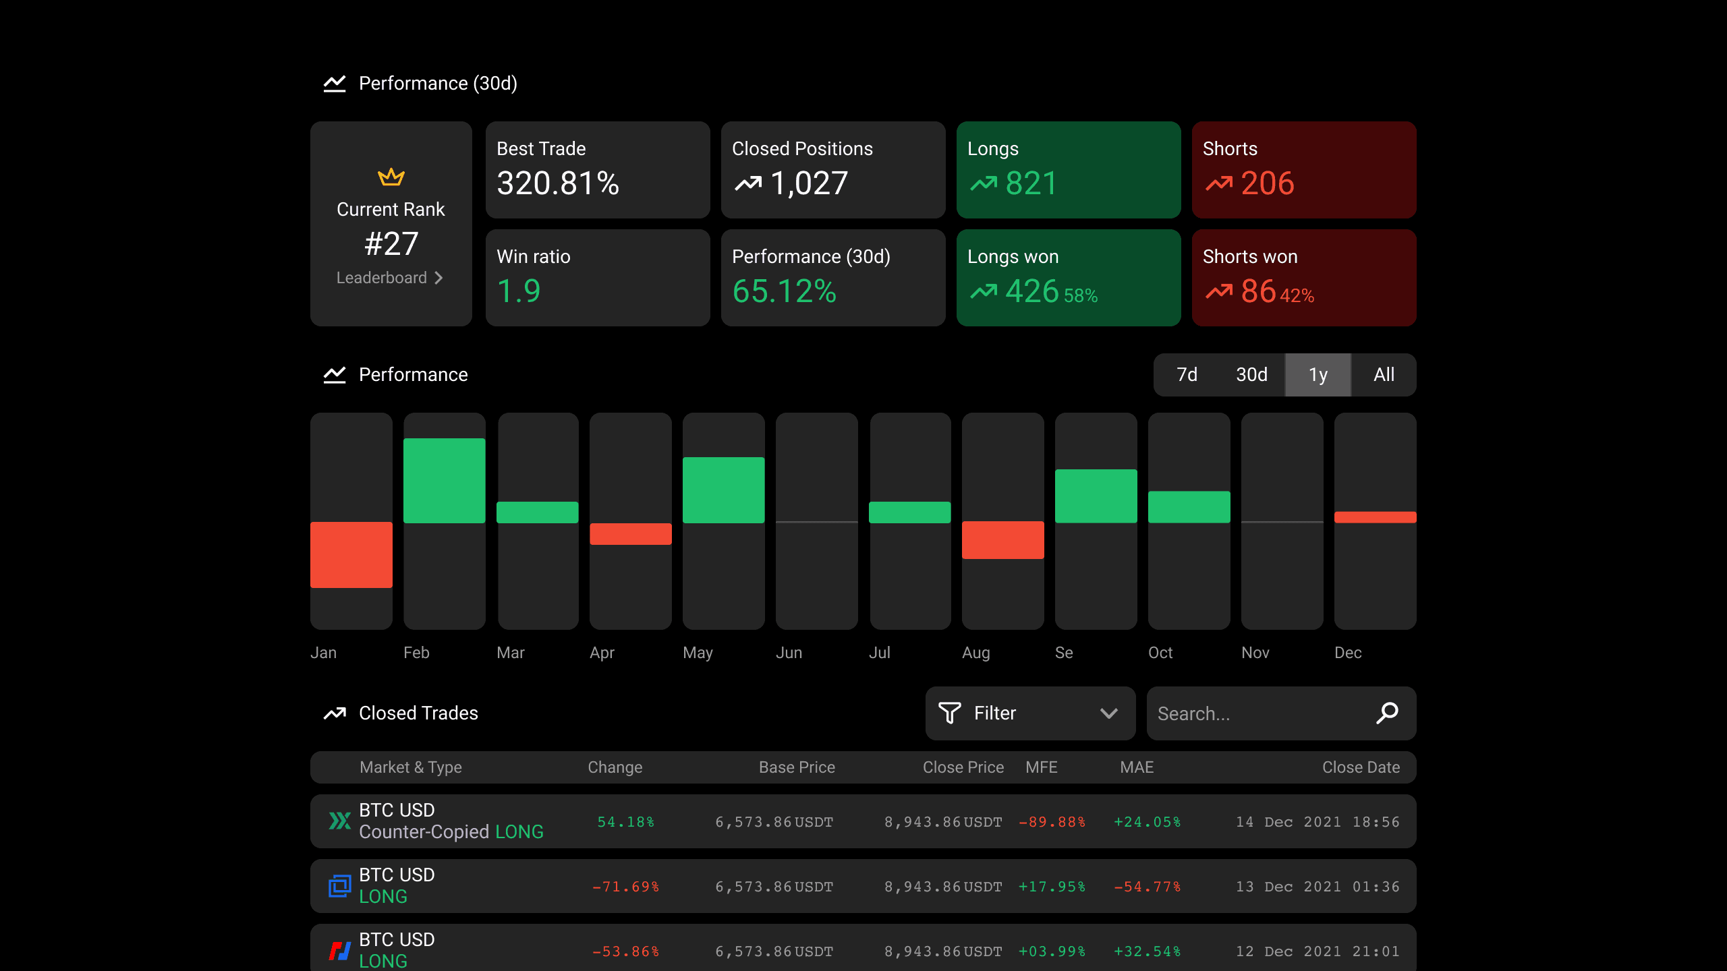This screenshot has height=971, width=1727.
Task: Click the September green performance bar
Action: [1096, 496]
